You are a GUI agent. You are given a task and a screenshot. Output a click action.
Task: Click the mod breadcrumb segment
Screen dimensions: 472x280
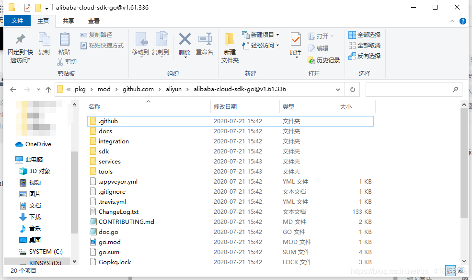coord(104,89)
